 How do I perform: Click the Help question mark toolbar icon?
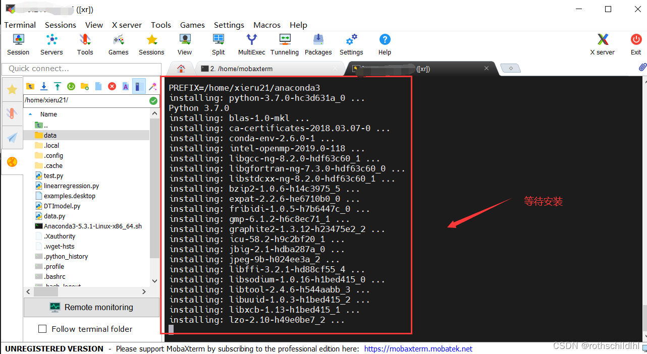385,44
